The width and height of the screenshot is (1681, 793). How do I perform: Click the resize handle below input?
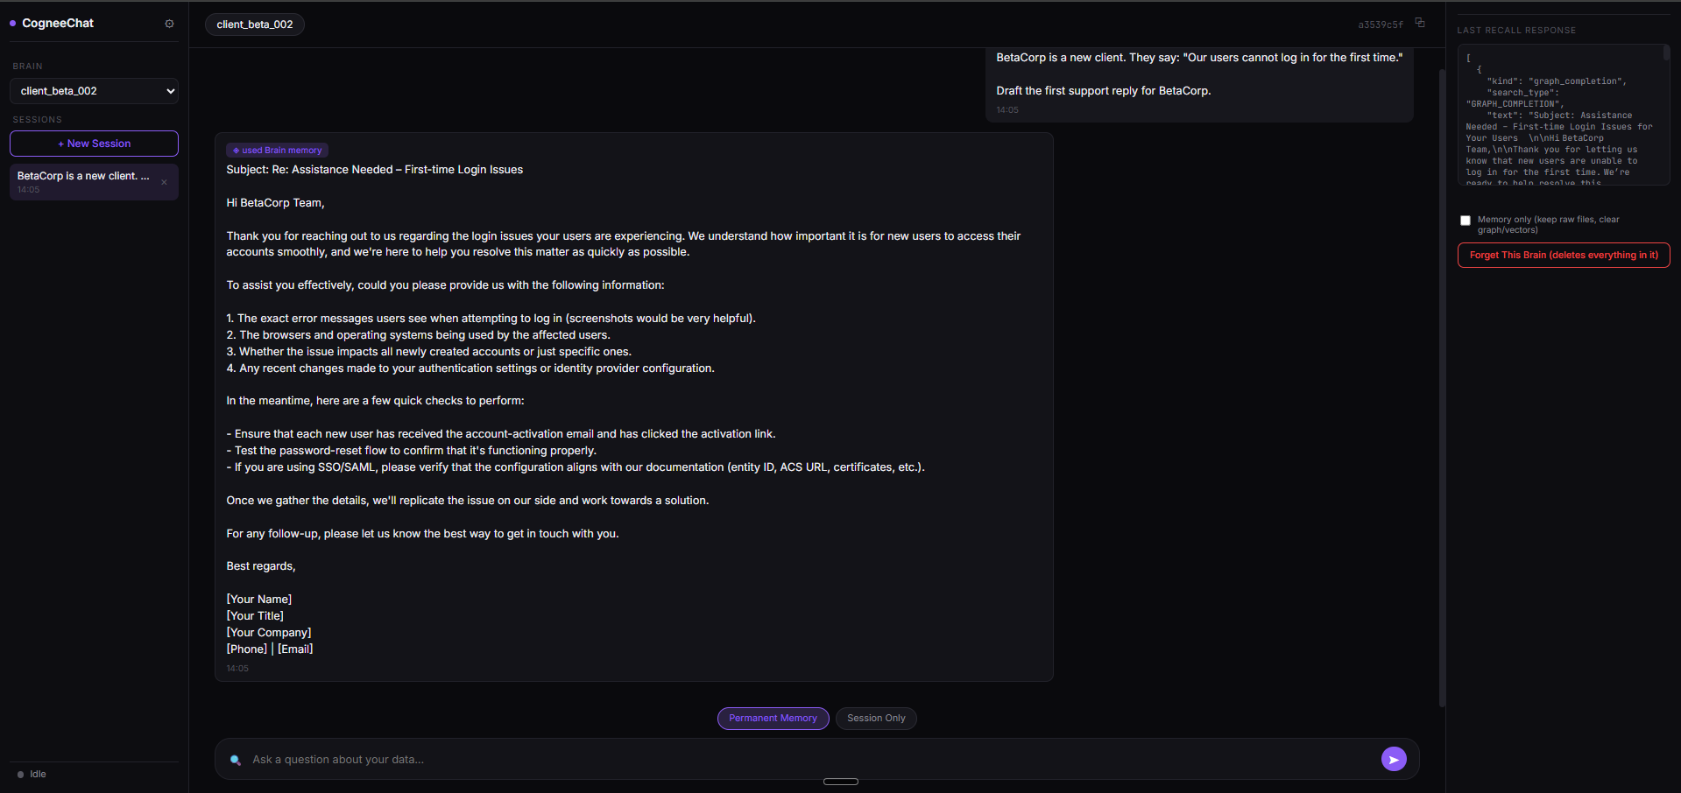coord(841,782)
